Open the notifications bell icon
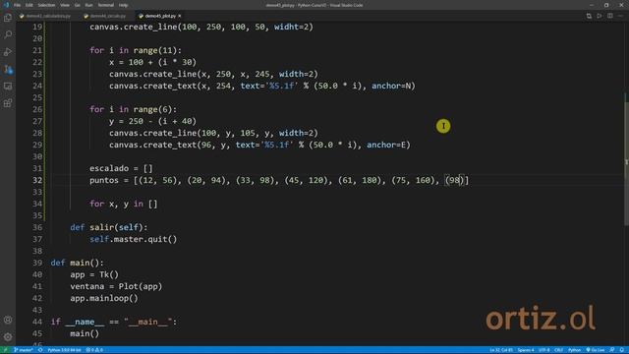Image resolution: width=629 pixels, height=354 pixels. [x=622, y=350]
